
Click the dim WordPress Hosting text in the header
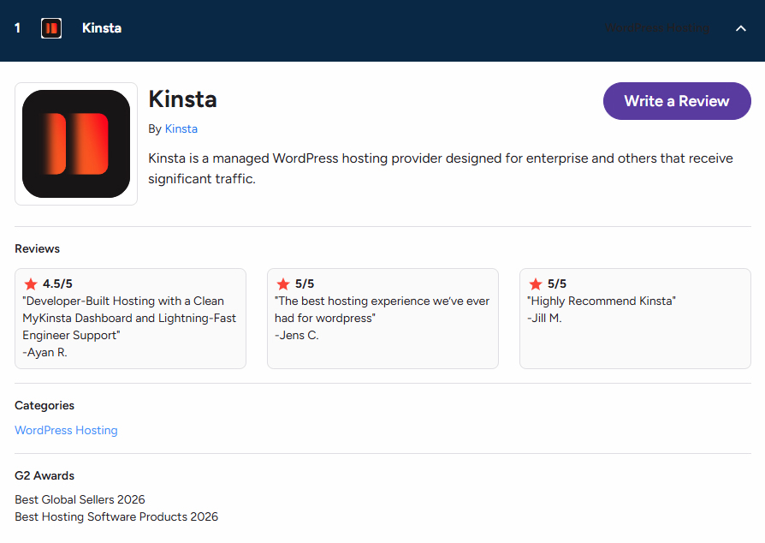coord(657,28)
